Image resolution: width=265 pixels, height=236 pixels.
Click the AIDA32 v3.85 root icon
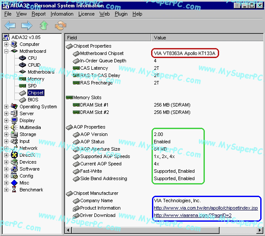click(6, 37)
